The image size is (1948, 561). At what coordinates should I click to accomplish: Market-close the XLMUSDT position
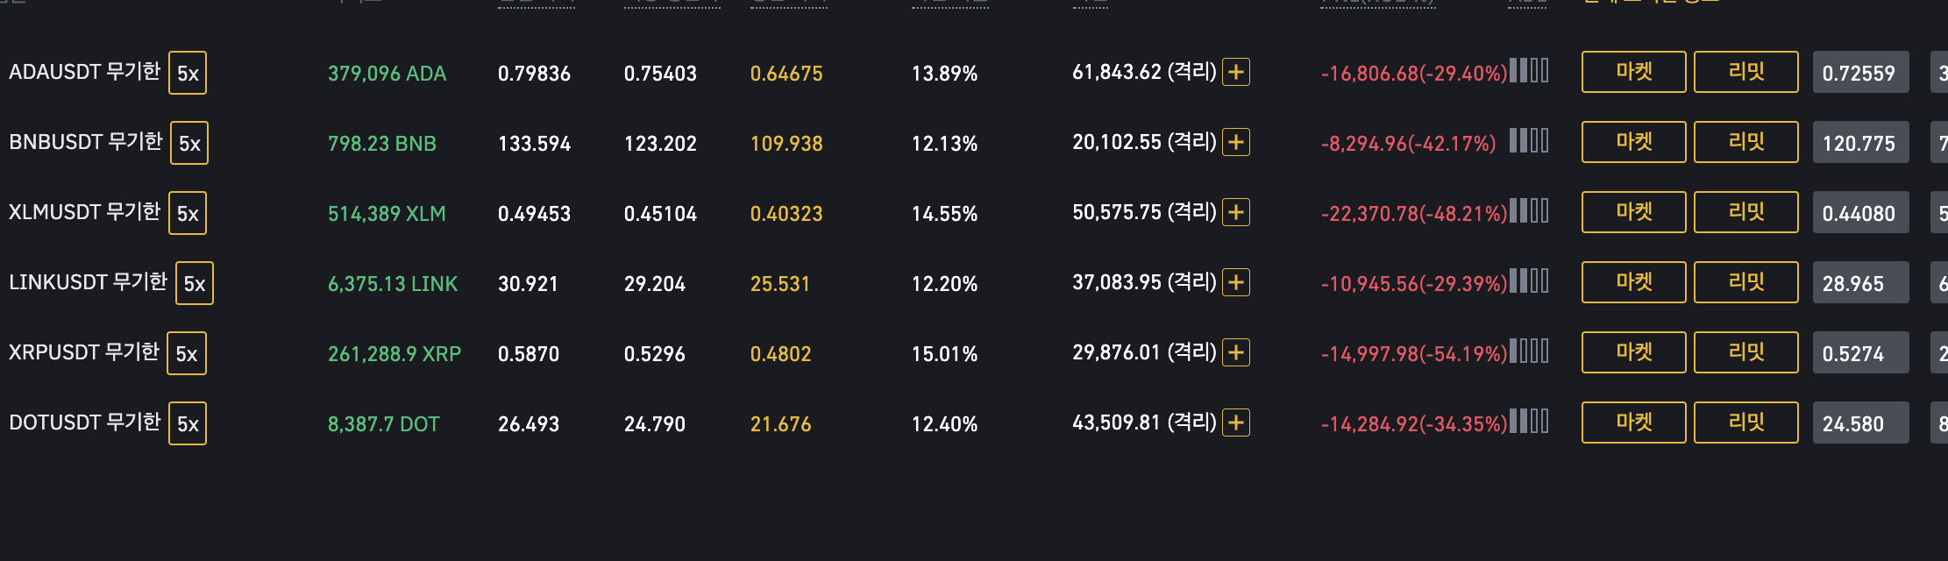(x=1633, y=212)
